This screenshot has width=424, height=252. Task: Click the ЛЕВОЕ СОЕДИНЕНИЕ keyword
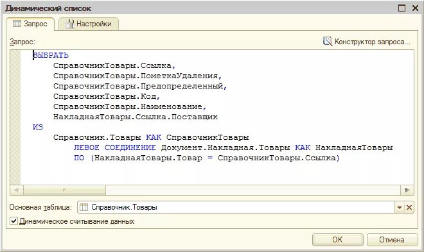pos(114,147)
